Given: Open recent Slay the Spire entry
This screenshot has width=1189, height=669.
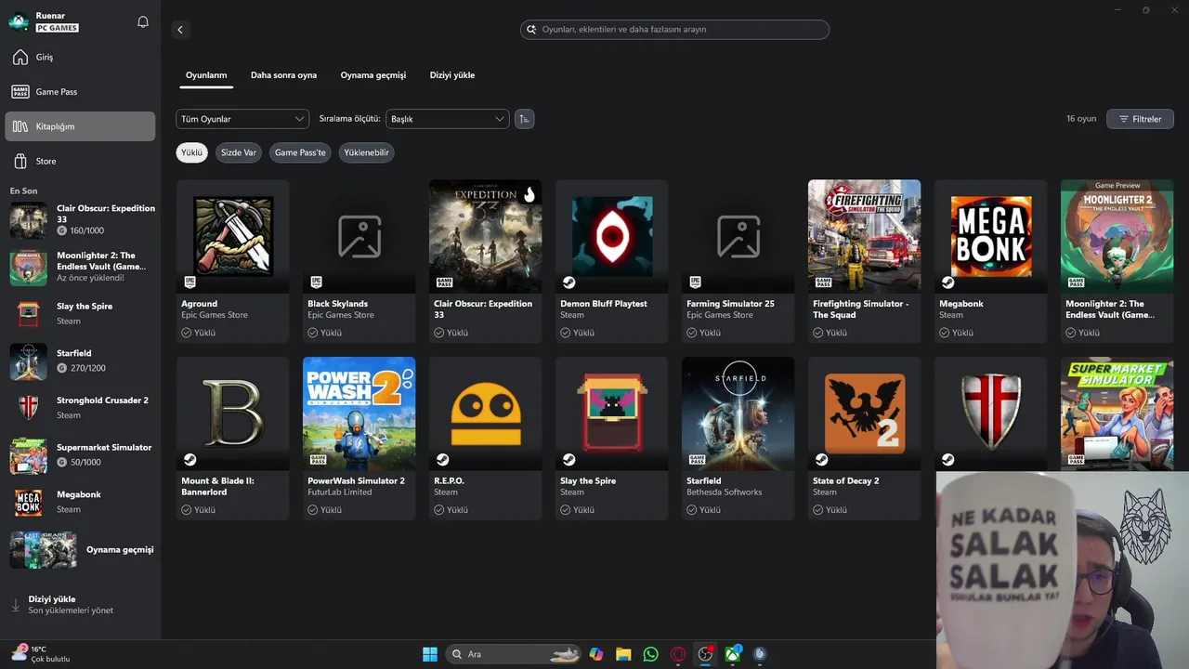Looking at the screenshot, I should point(82,314).
